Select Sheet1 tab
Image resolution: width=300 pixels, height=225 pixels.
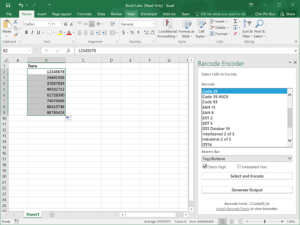click(x=32, y=214)
